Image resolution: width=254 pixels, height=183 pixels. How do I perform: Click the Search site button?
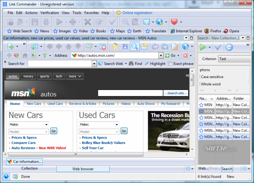pos(176,93)
